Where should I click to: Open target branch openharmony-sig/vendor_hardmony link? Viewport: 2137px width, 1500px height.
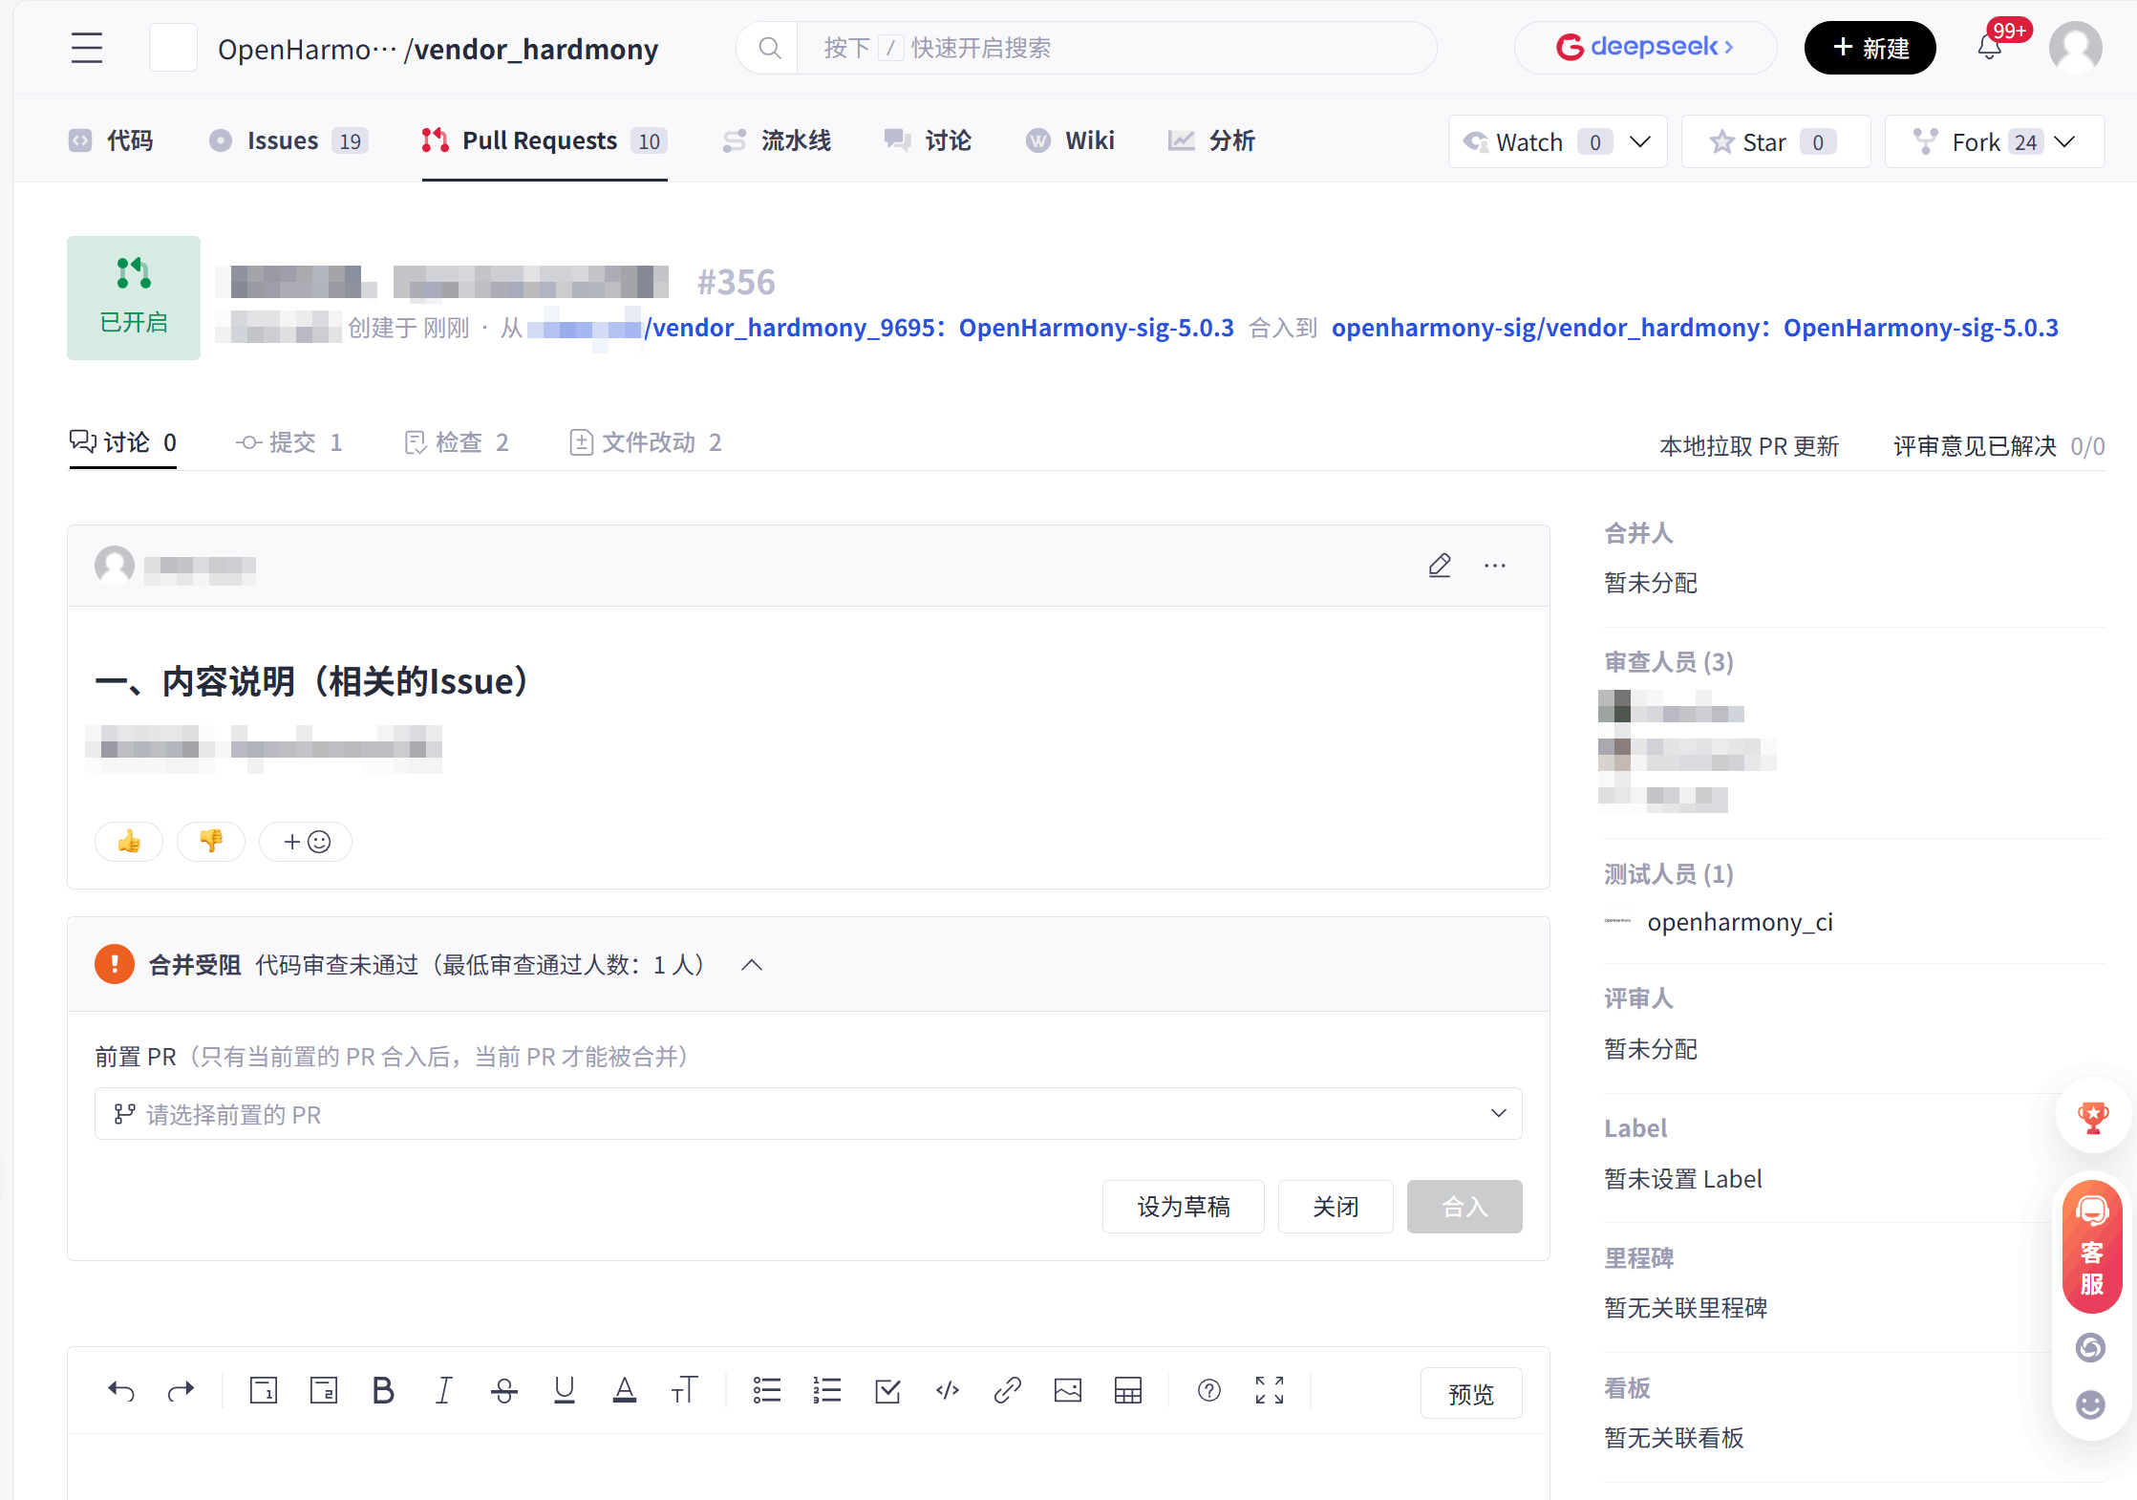pyautogui.click(x=1695, y=328)
